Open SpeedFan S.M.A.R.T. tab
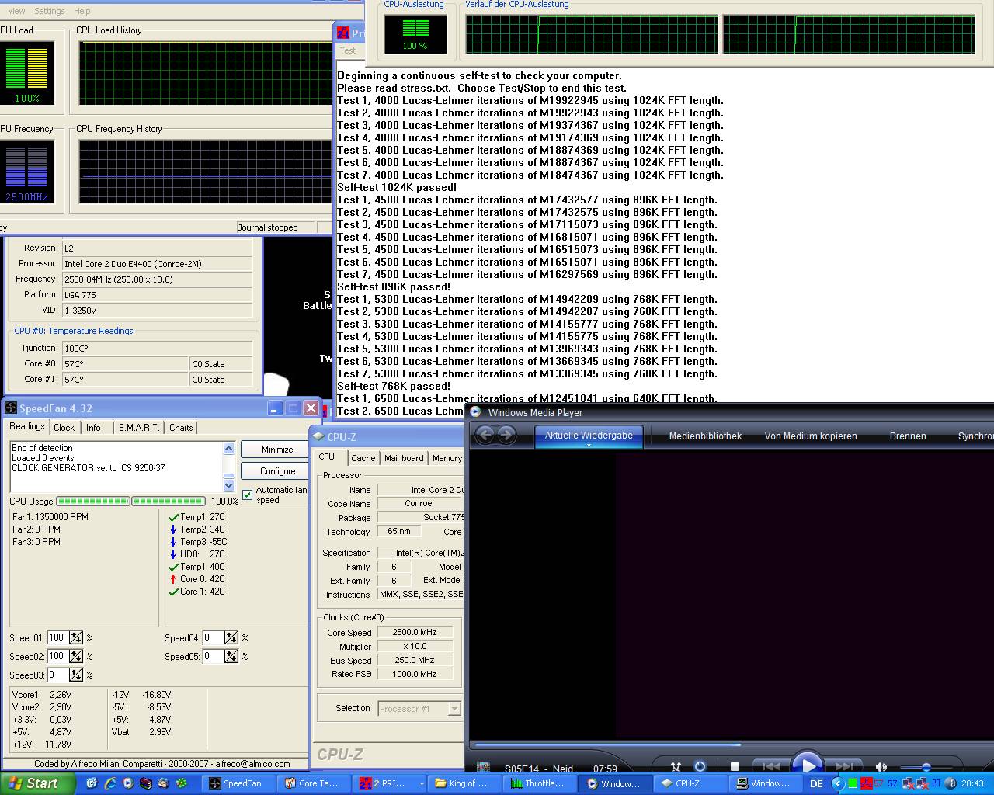 (139, 428)
